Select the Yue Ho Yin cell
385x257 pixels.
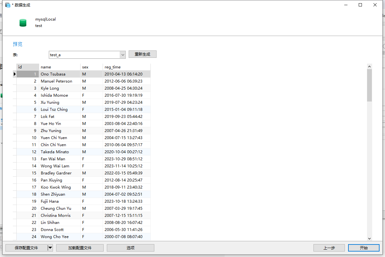coord(60,123)
